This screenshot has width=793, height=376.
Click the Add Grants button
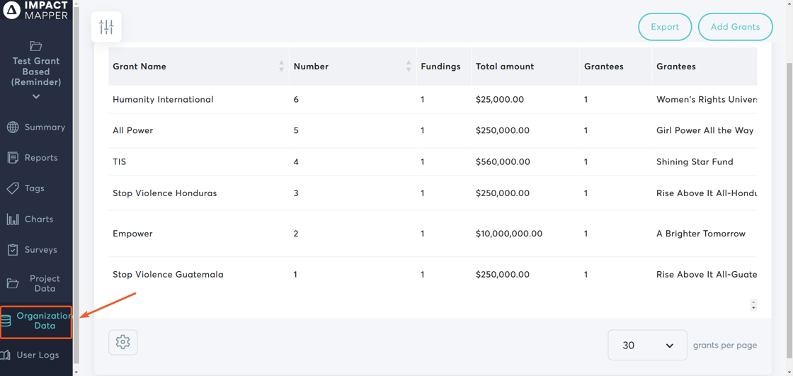(x=735, y=27)
